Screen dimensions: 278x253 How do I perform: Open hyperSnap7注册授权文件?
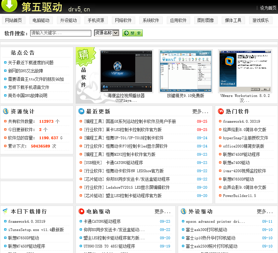point(245,138)
